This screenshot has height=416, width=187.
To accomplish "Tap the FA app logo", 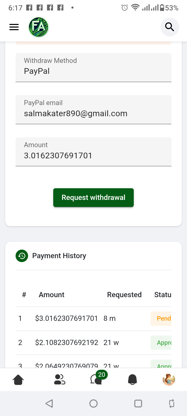I will [x=38, y=27].
